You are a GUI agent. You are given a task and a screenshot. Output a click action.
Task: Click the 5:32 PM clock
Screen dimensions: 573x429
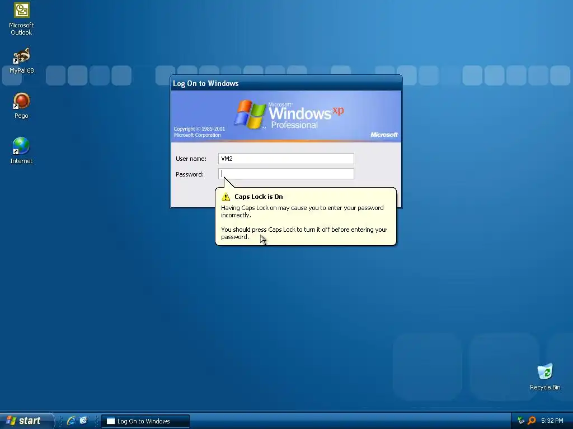[552, 421]
